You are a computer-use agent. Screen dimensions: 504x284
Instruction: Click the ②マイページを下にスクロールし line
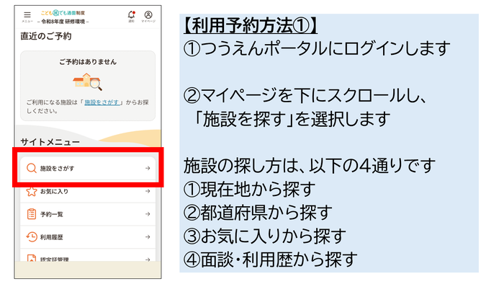click(305, 96)
